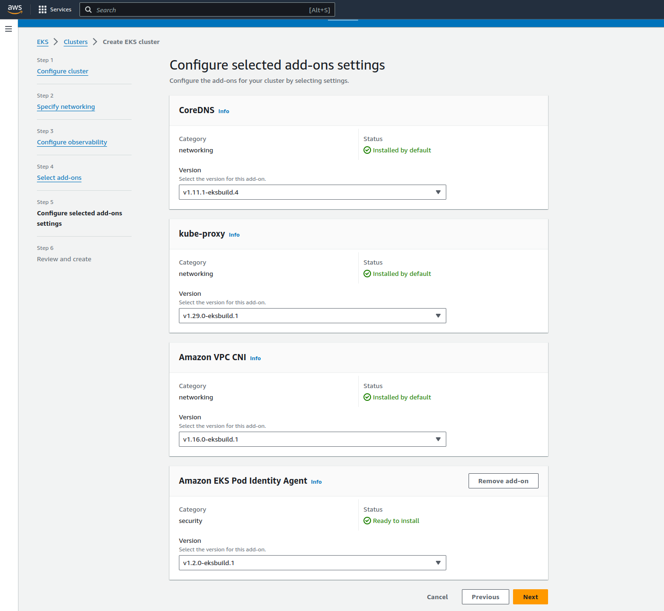This screenshot has width=664, height=611.
Task: Click the CoreDNS installed status check icon
Action: coord(367,150)
